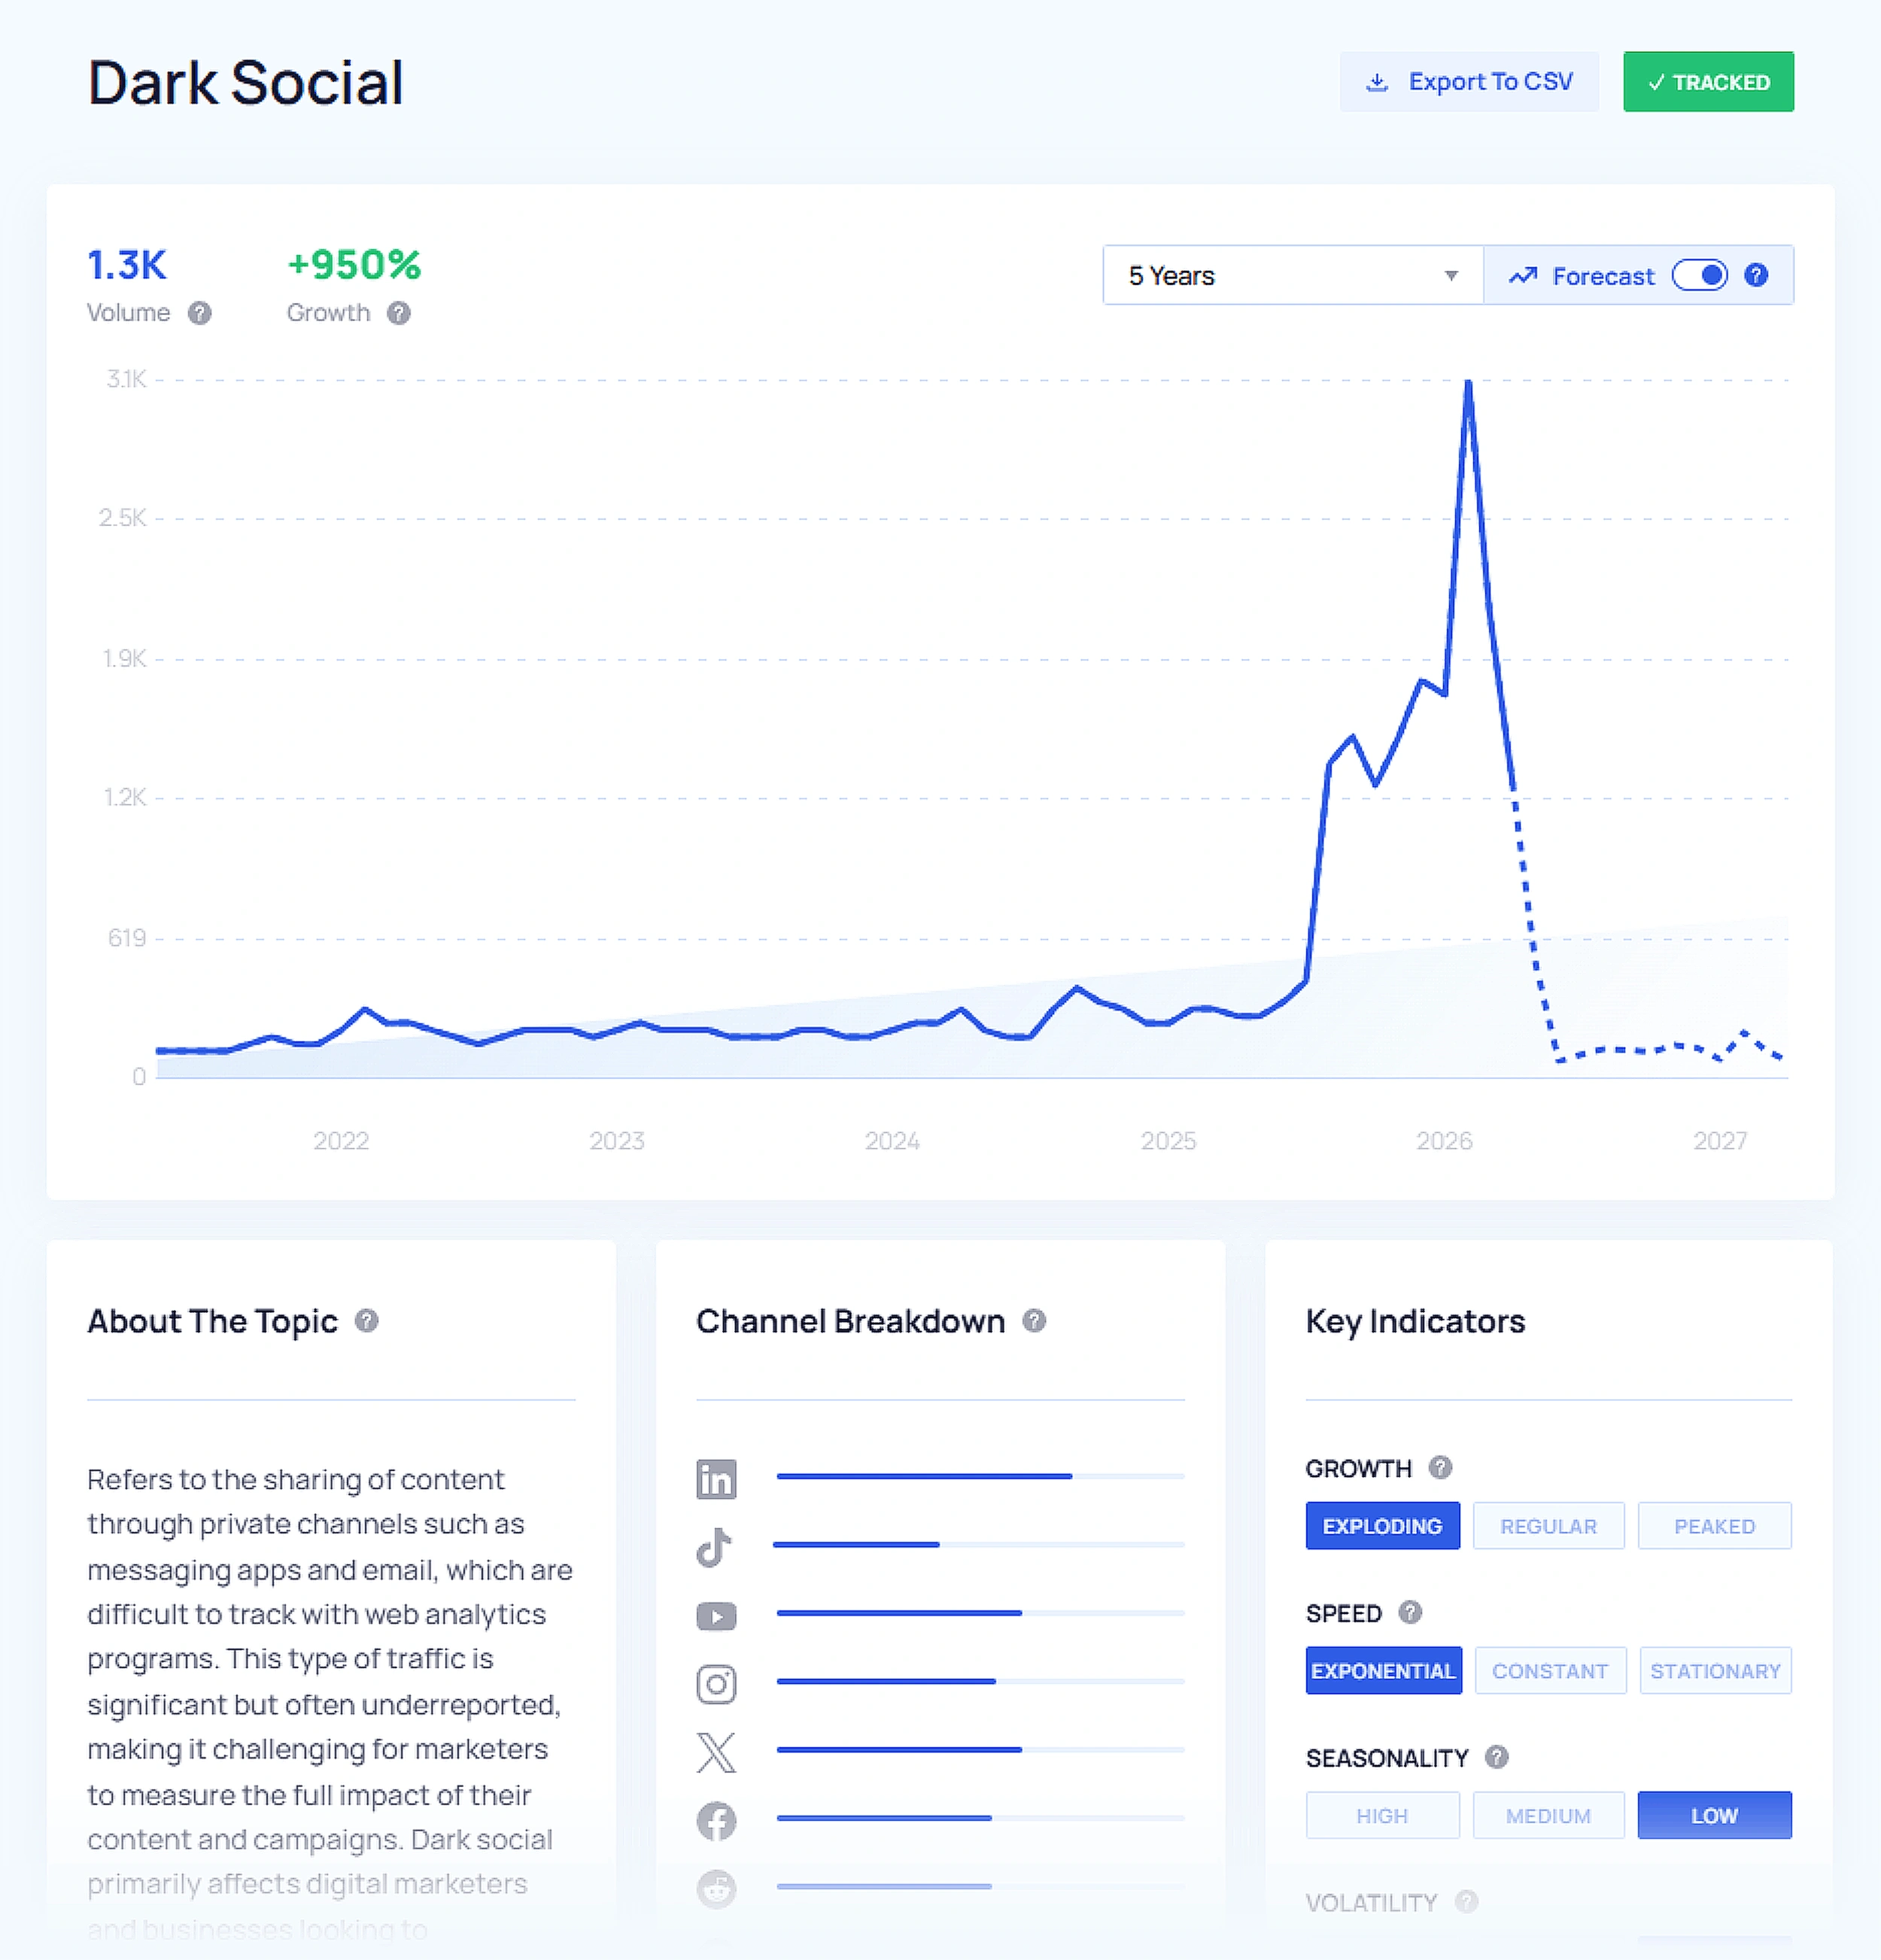Open the Seasonality help tooltip

(x=1496, y=1757)
